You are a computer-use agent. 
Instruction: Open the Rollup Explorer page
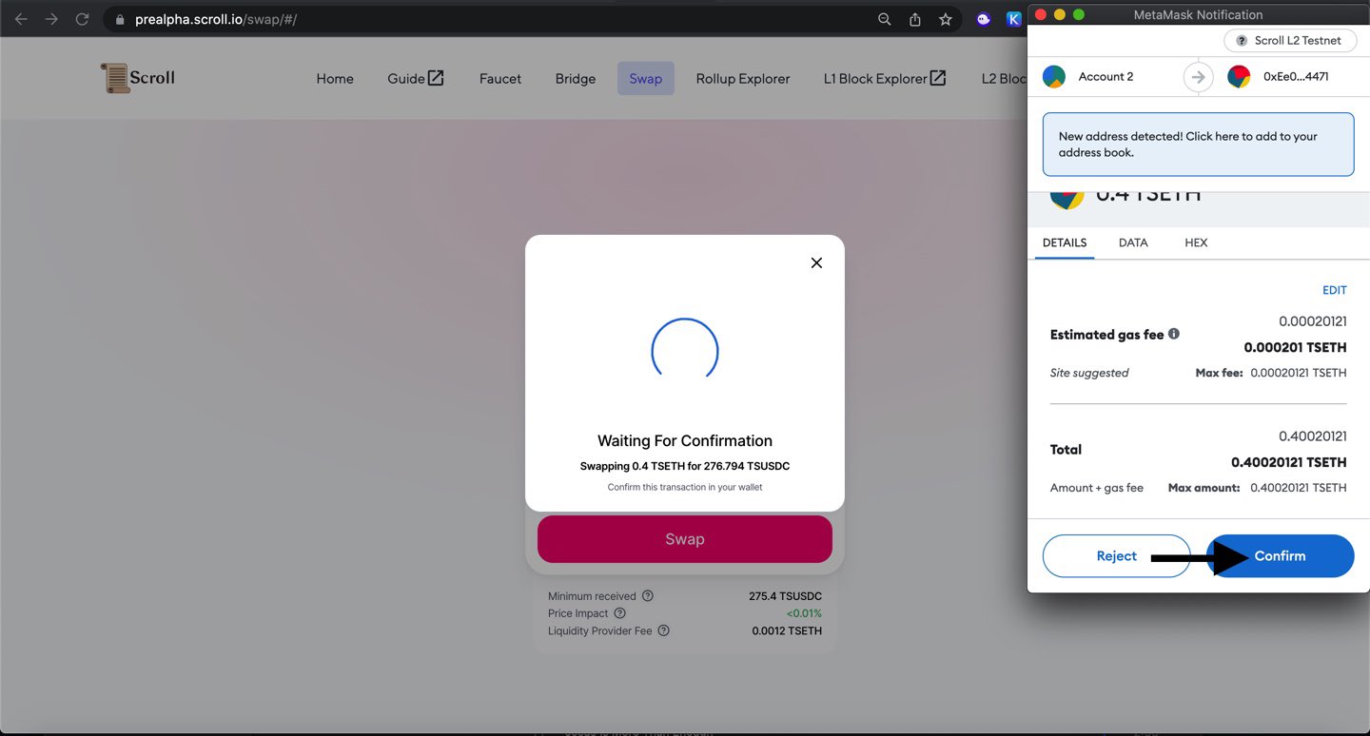743,79
